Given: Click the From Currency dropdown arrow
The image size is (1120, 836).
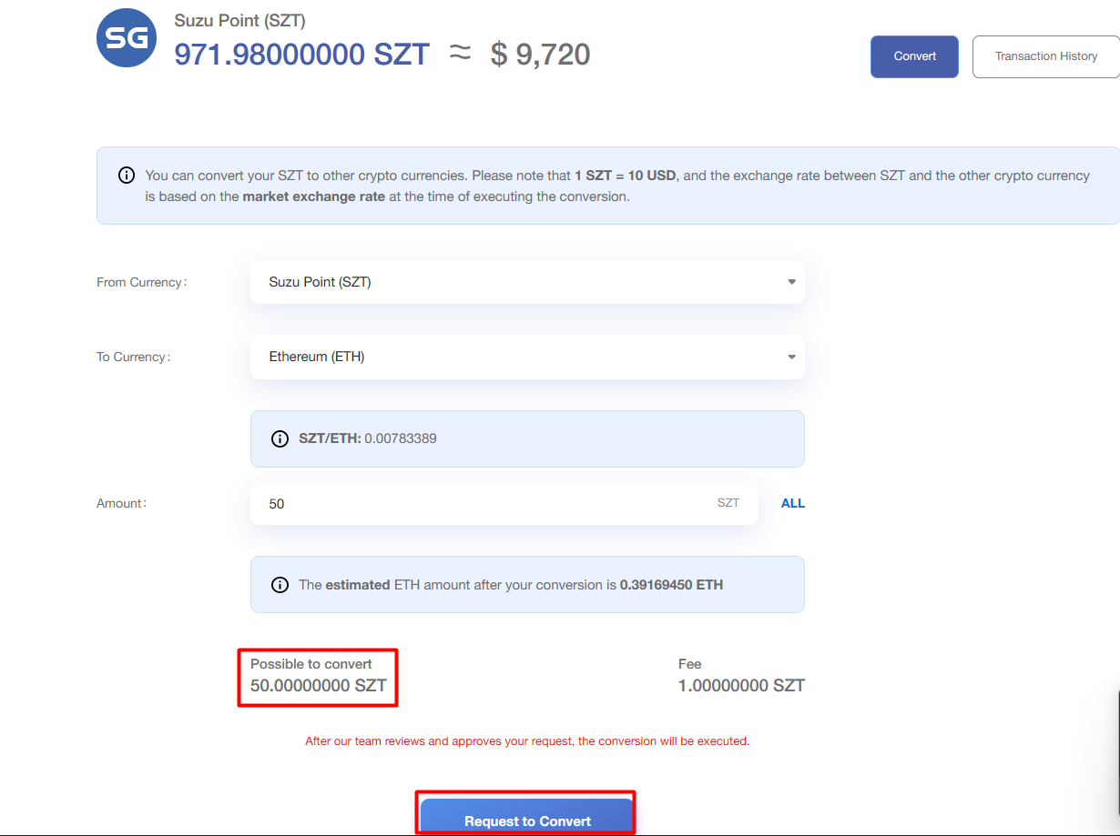Looking at the screenshot, I should pos(791,282).
